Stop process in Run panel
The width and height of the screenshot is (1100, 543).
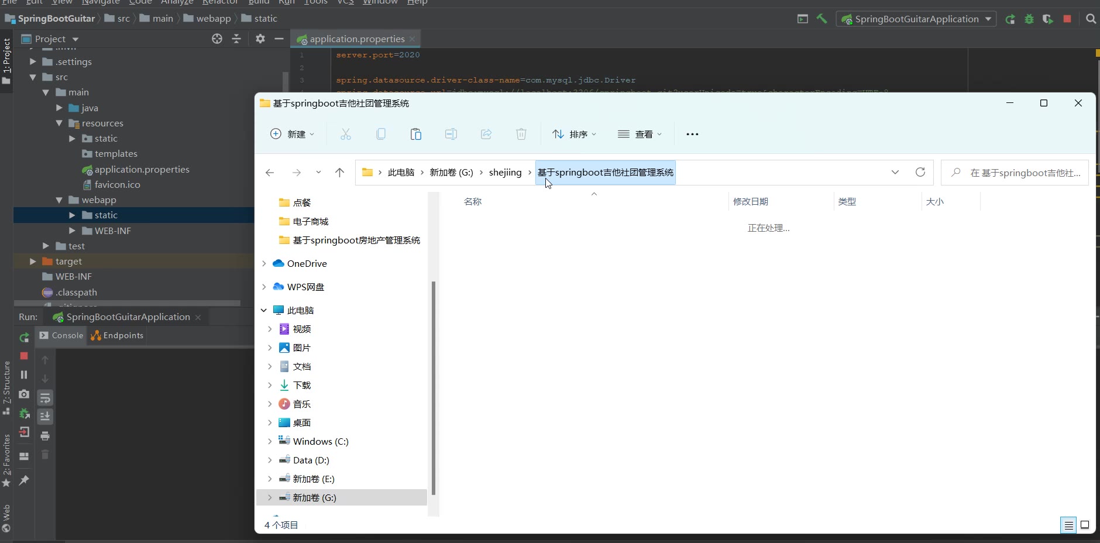pos(24,356)
